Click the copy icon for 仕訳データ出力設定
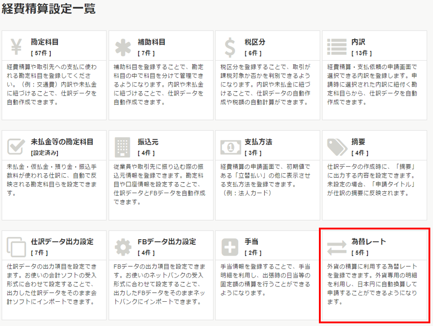433x326 pixels. click(16, 247)
